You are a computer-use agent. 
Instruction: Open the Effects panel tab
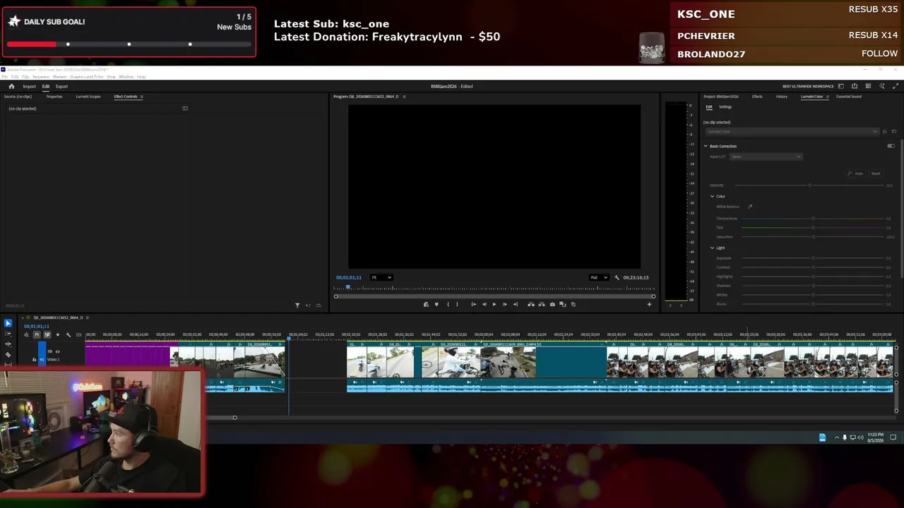(x=757, y=97)
